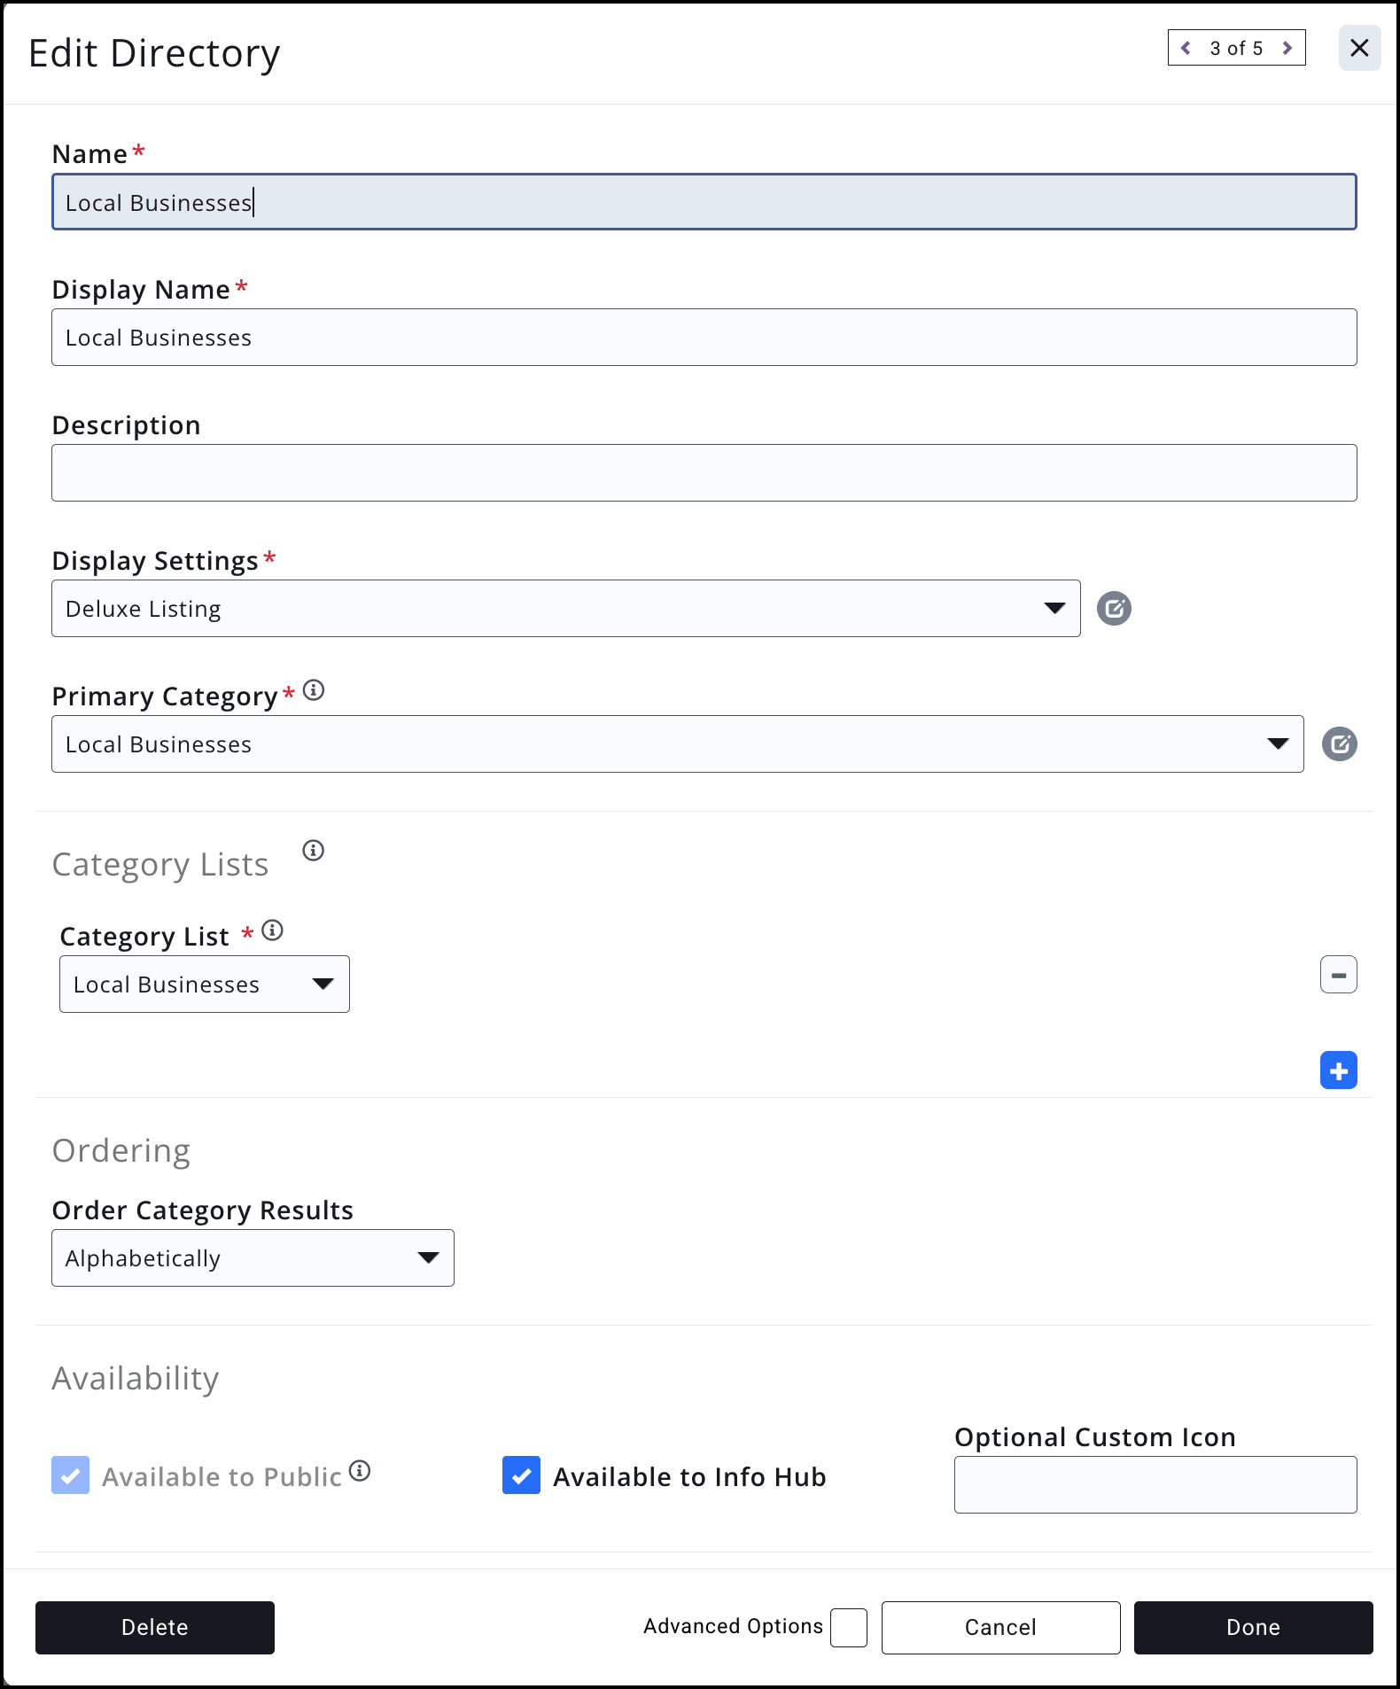Add a category list with blue plus
The image size is (1400, 1689).
click(x=1338, y=1070)
